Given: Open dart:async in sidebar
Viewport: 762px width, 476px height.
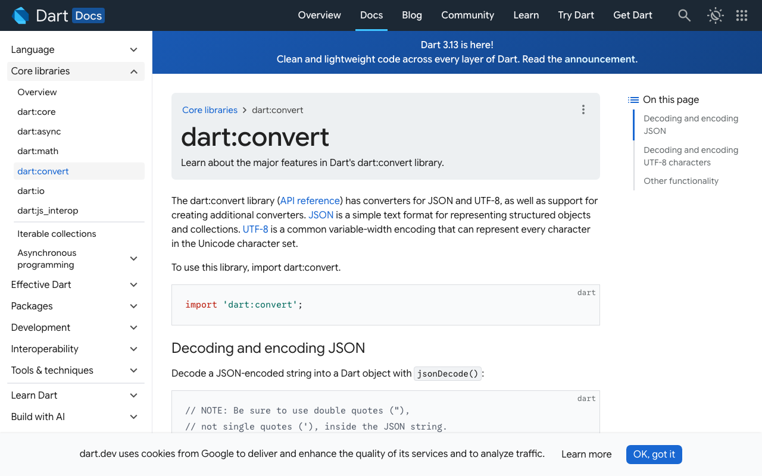Looking at the screenshot, I should pos(79,131).
